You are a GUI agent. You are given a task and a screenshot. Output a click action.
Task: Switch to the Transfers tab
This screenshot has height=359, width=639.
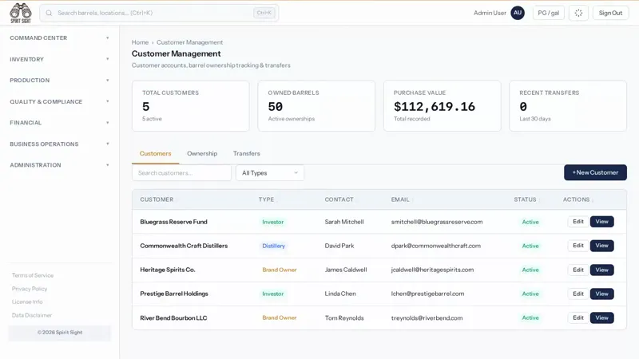click(x=247, y=153)
